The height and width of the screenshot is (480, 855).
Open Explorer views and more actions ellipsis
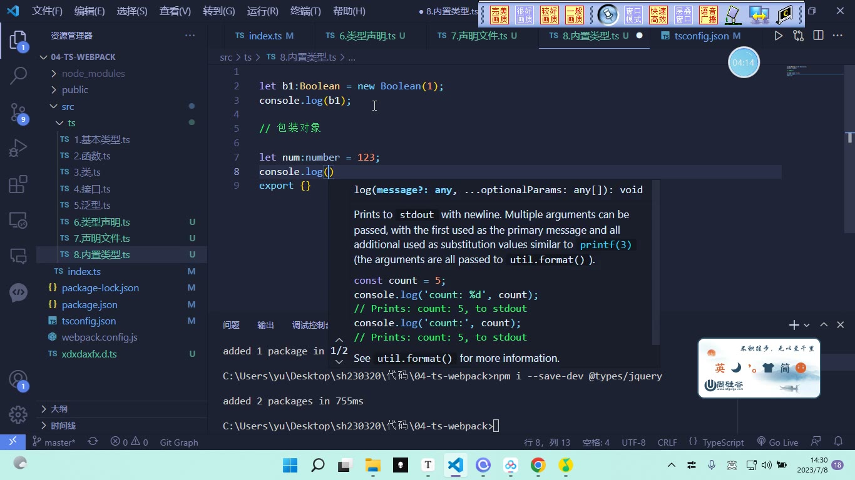(x=190, y=36)
